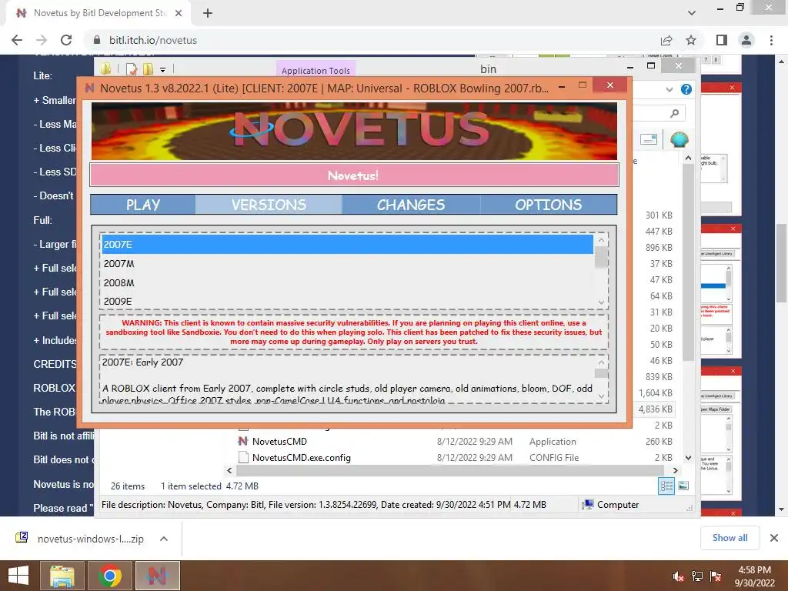Image resolution: width=788 pixels, height=591 pixels.
Task: Click muted volume icon in system tray
Action: coord(678,576)
